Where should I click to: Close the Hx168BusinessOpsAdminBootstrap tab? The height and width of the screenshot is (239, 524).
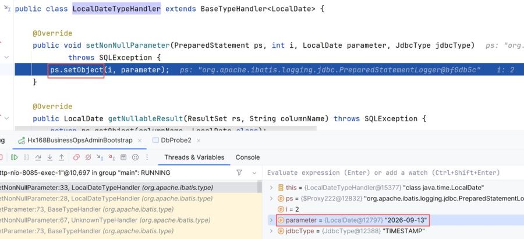(x=140, y=140)
